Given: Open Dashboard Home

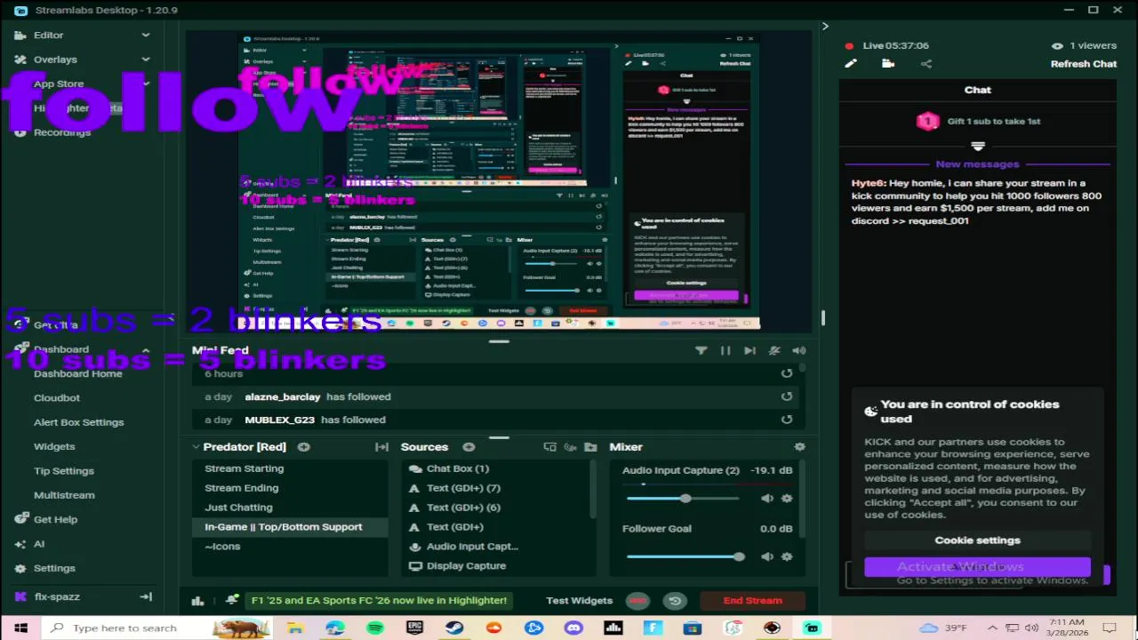Looking at the screenshot, I should point(78,374).
